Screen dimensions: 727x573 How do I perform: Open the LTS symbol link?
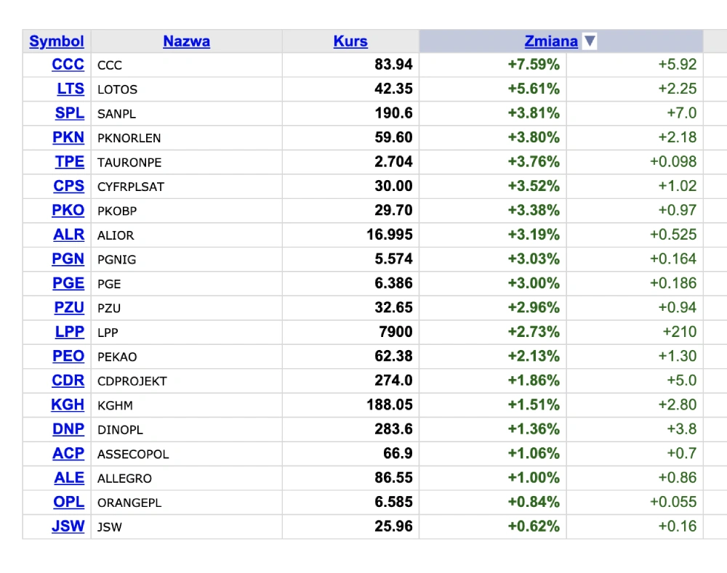[71, 89]
